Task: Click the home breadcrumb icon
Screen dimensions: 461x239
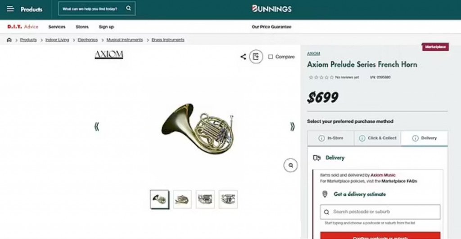Action: pos(9,40)
